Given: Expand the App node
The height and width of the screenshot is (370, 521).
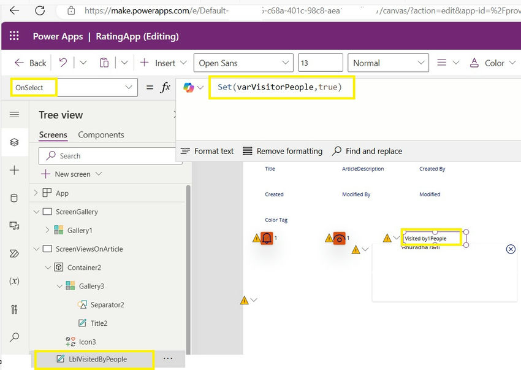Looking at the screenshot, I should pyautogui.click(x=36, y=193).
